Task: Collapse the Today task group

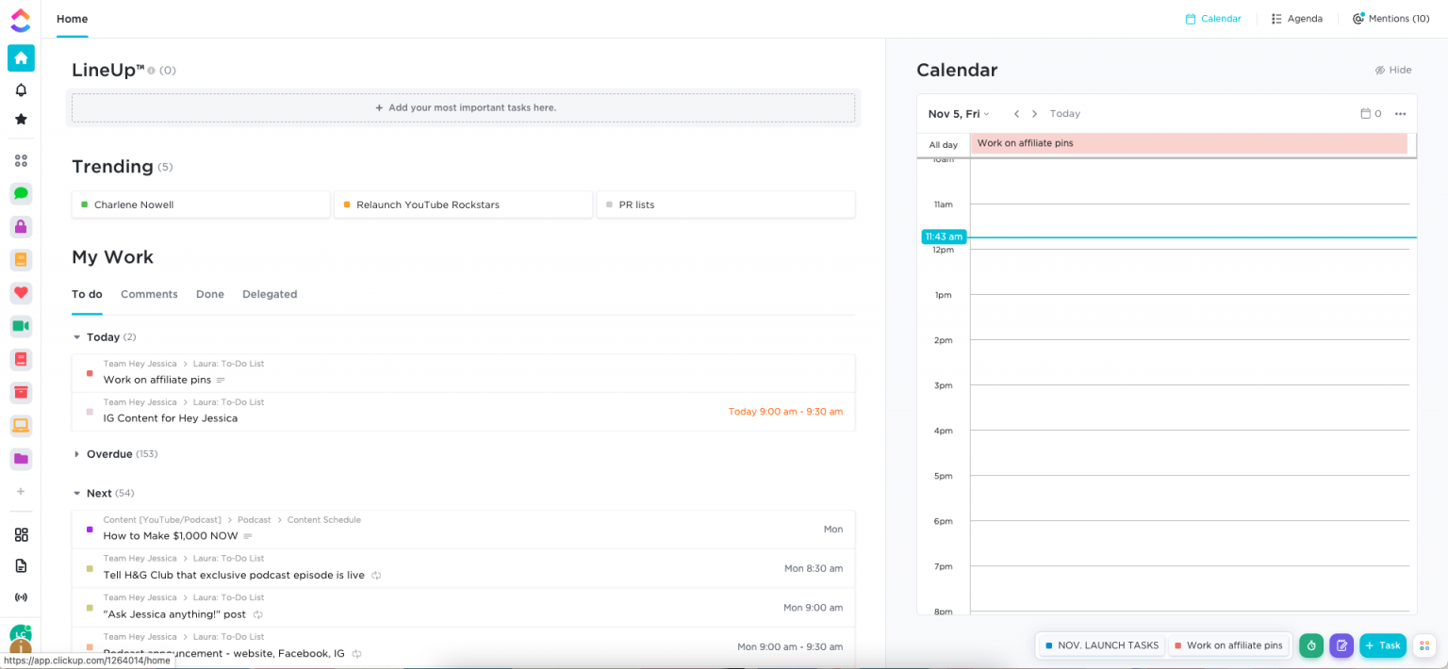Action: tap(77, 337)
